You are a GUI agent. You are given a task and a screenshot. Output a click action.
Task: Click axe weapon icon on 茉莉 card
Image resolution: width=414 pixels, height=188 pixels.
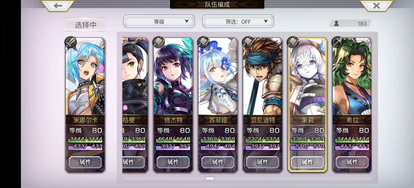tap(293, 42)
